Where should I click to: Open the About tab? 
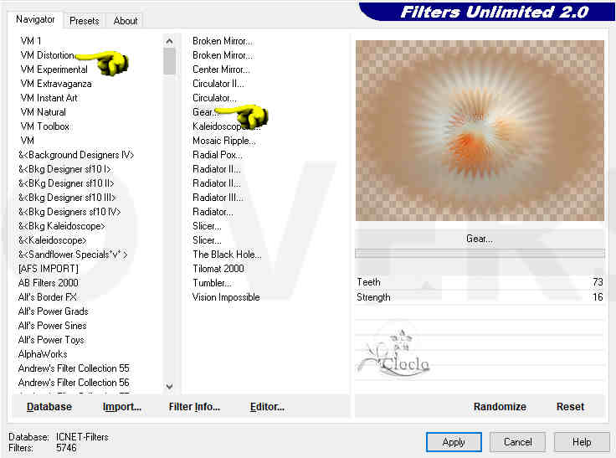coord(126,20)
